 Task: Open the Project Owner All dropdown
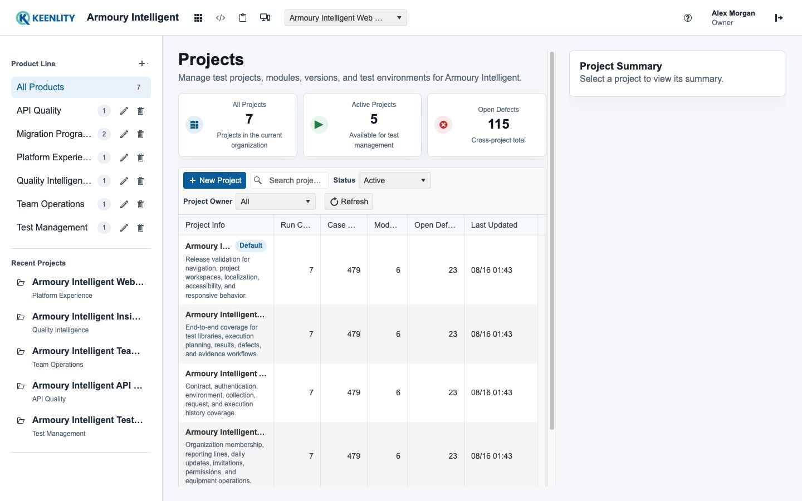(x=276, y=202)
